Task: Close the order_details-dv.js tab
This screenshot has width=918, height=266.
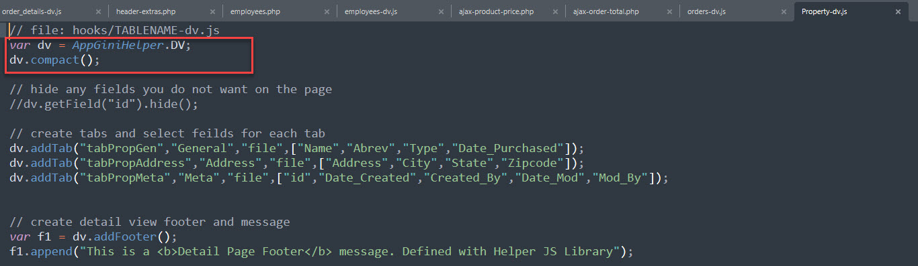Action: pyautogui.click(x=98, y=12)
